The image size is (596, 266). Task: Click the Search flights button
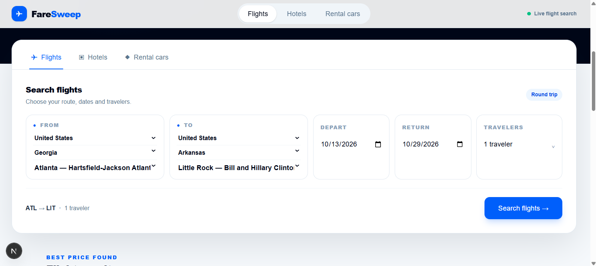tap(523, 208)
